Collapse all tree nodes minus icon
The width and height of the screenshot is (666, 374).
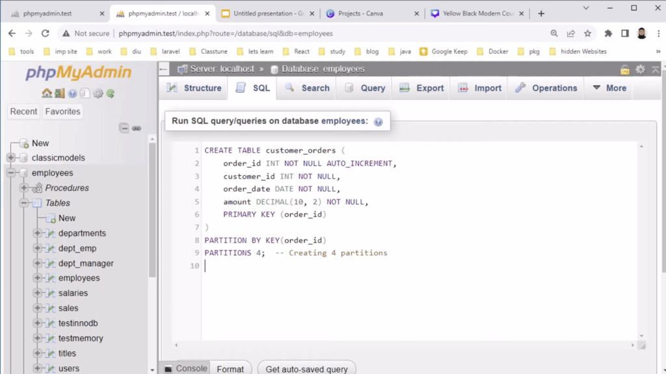click(x=124, y=128)
